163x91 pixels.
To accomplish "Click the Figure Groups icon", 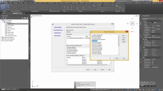I will 6,32.
